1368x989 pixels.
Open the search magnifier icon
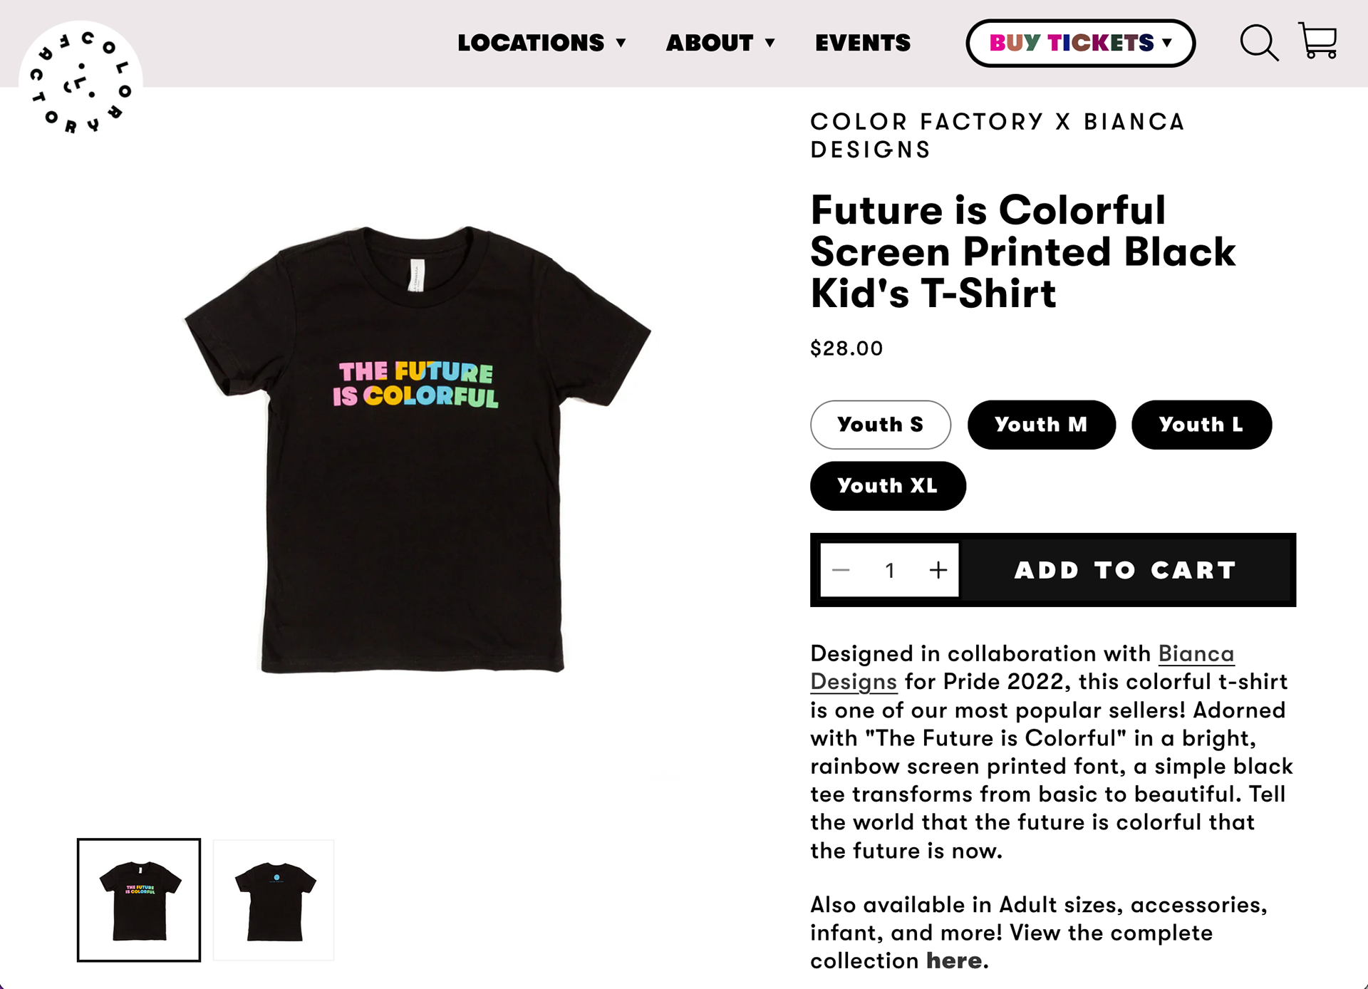click(x=1258, y=43)
